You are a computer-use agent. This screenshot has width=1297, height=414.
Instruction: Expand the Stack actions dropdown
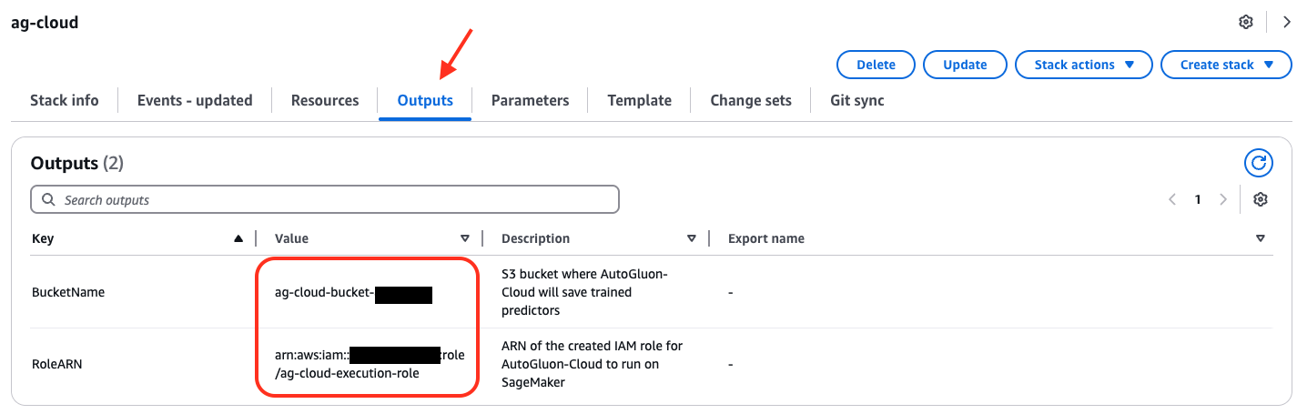(x=1084, y=65)
